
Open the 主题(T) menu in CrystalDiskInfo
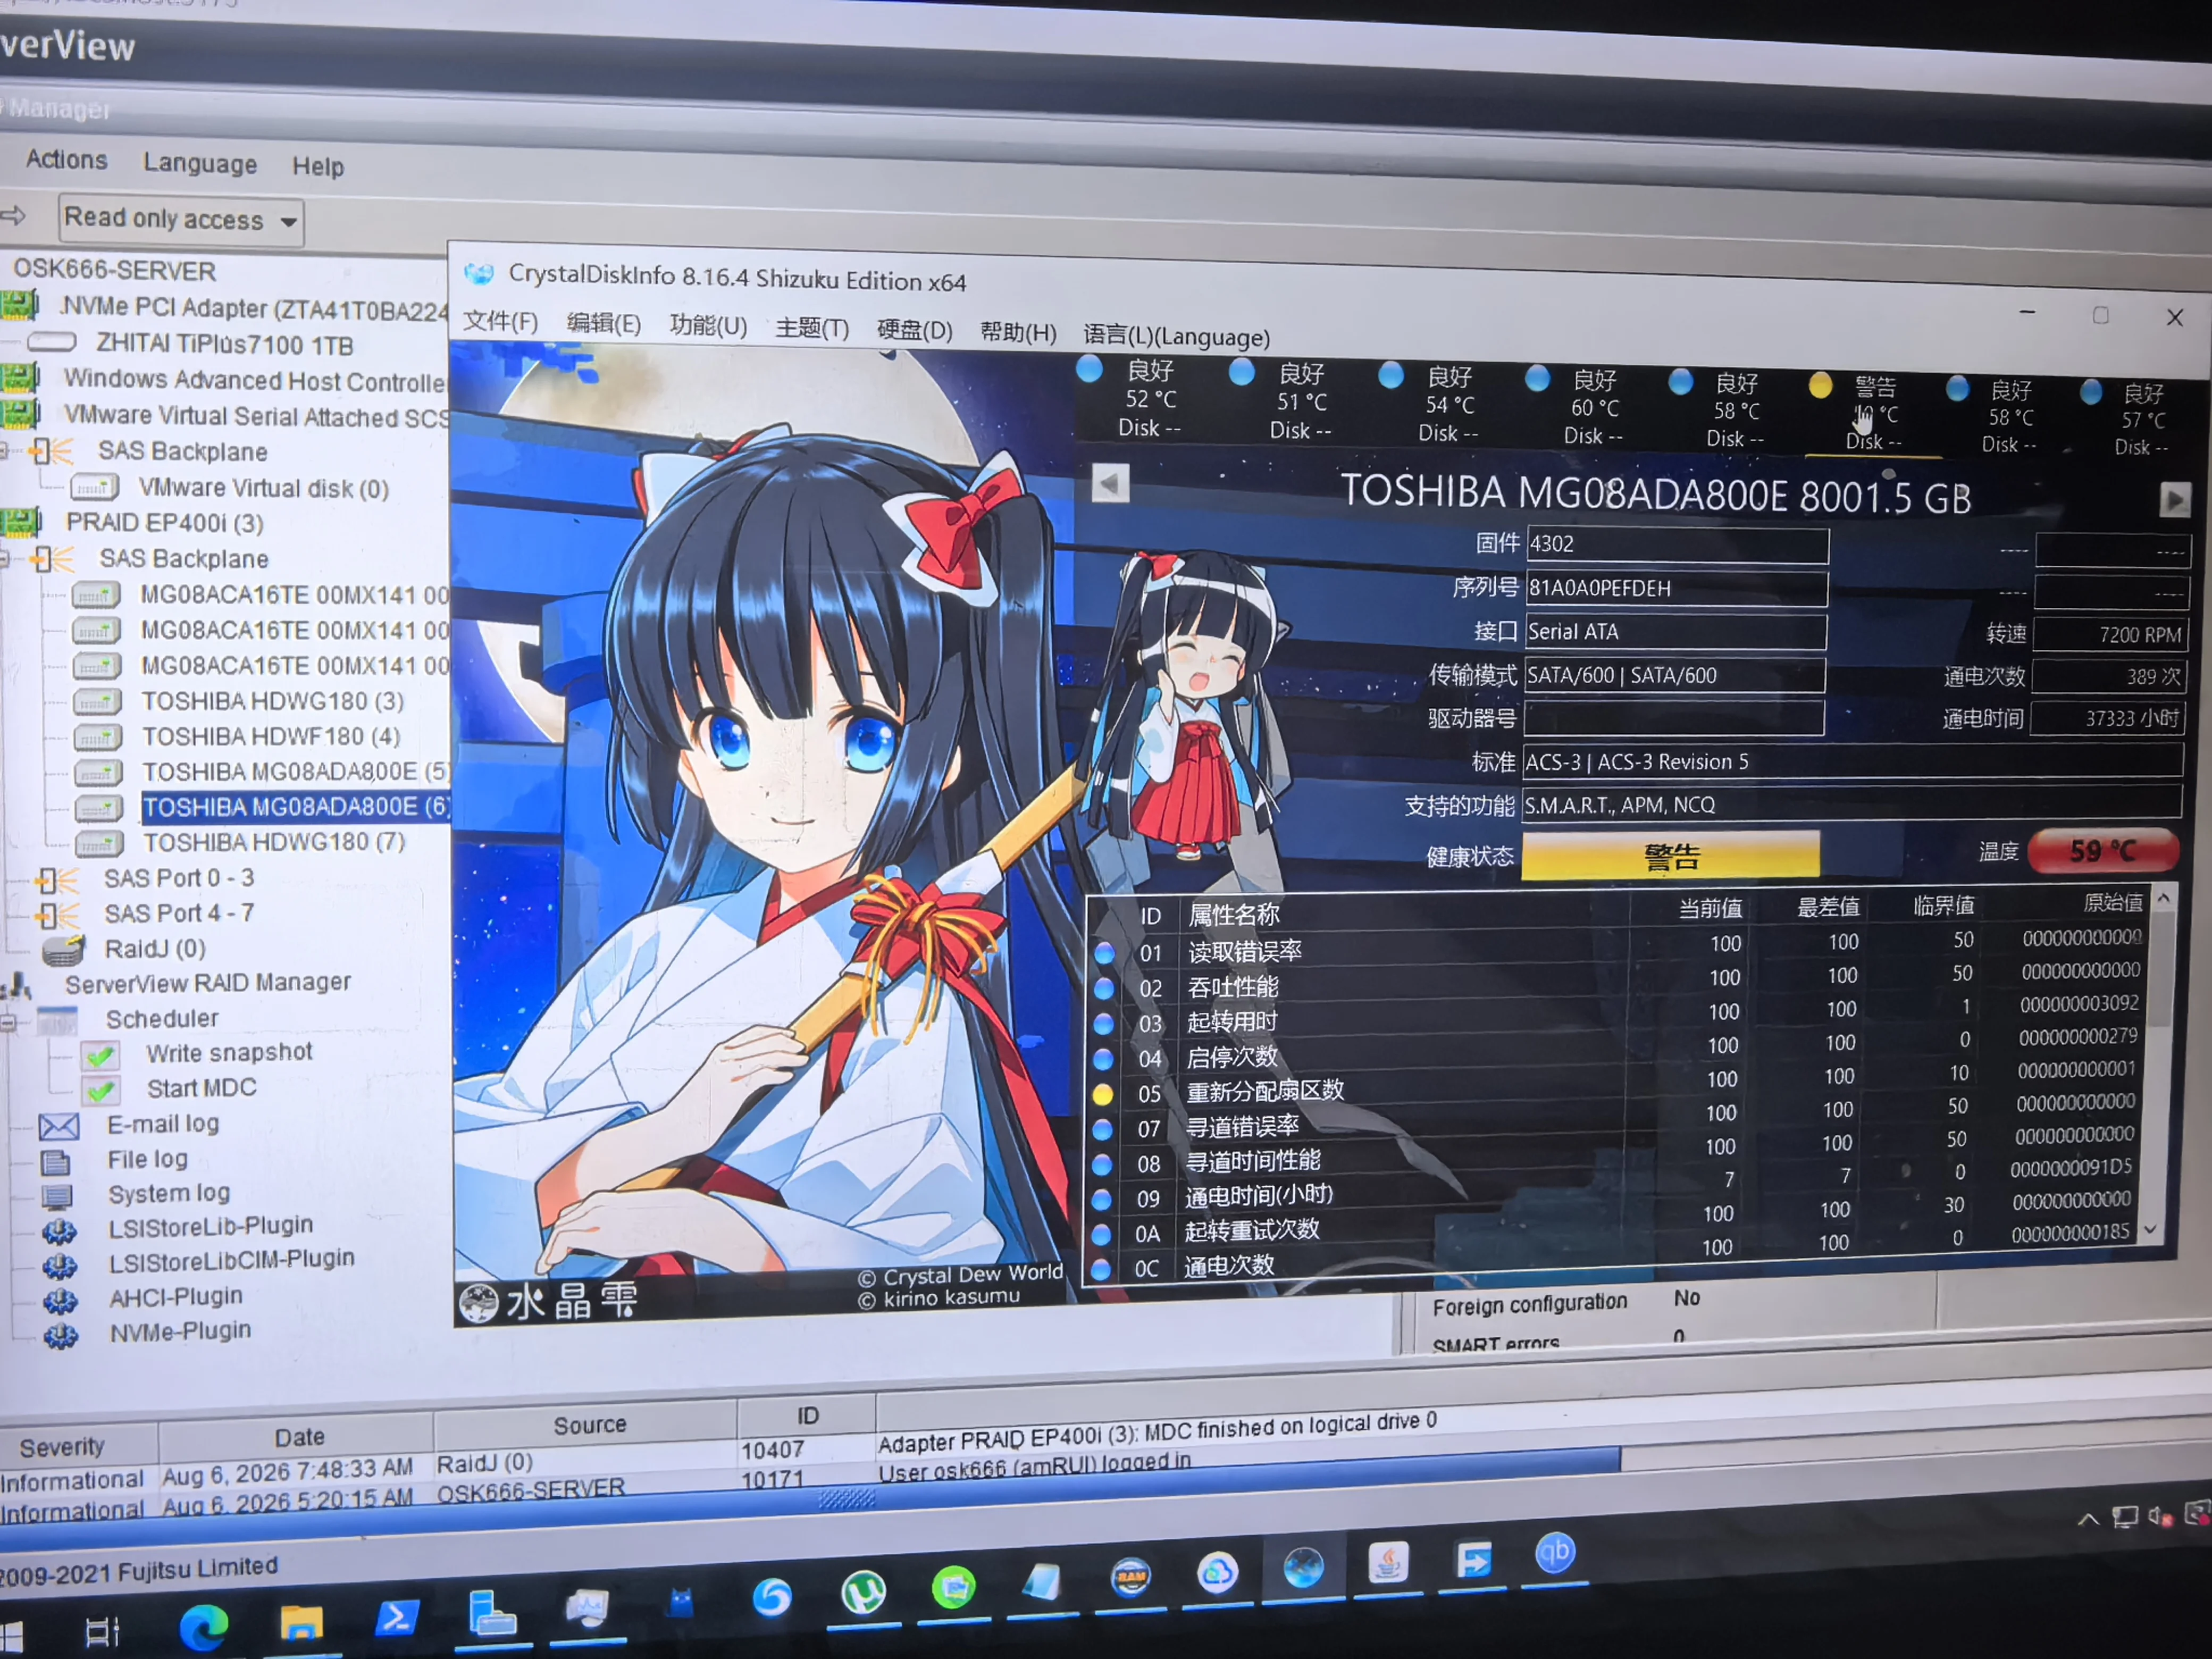pyautogui.click(x=812, y=328)
